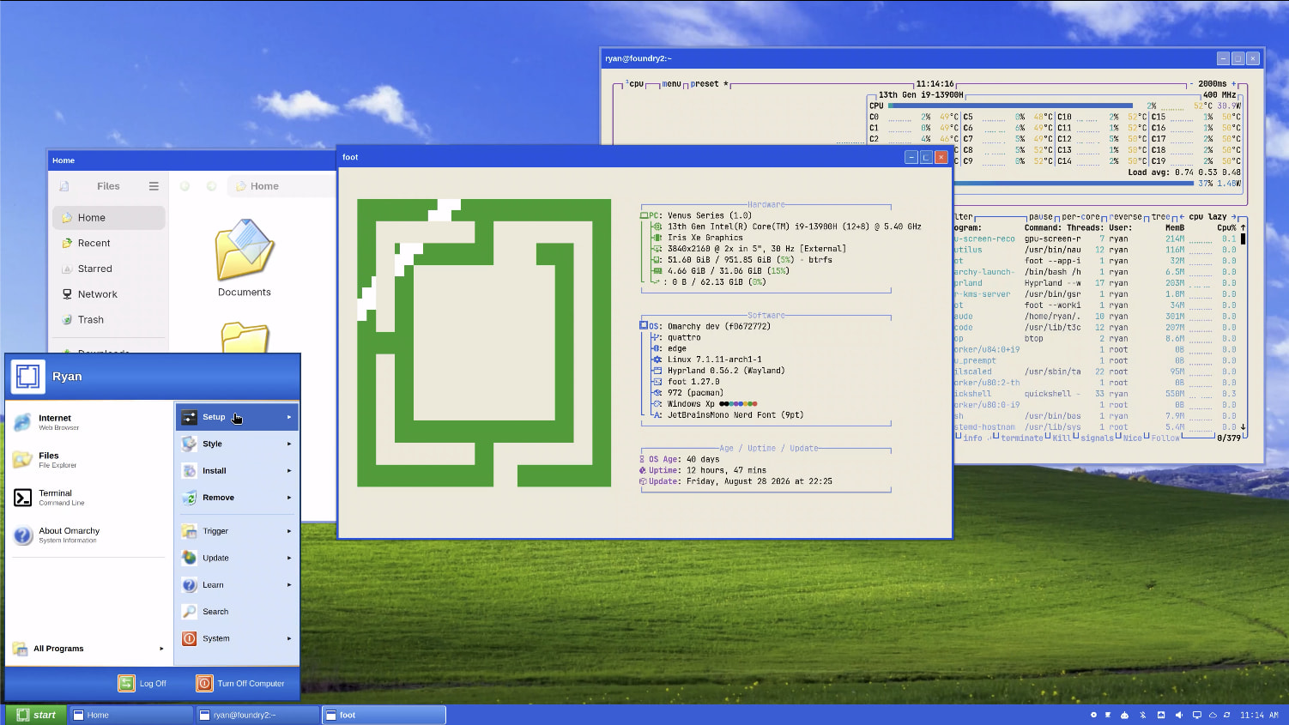
Task: Open the Remove menu entry
Action: pos(237,498)
